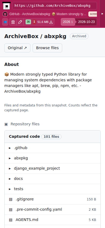Expand the right-side toolbar arrow
This screenshot has height=228, width=105.
click(102, 14)
